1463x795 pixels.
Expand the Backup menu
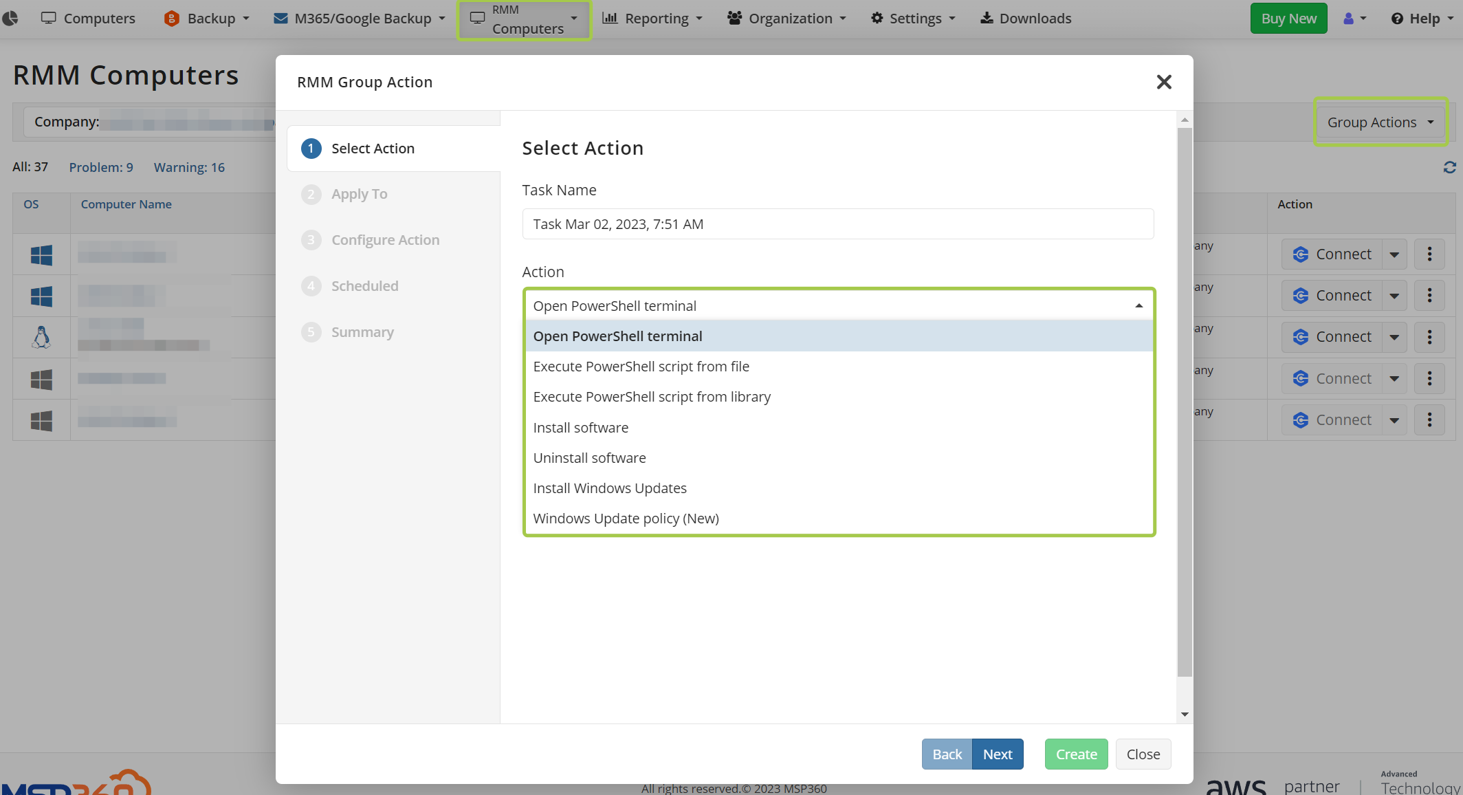click(x=206, y=19)
